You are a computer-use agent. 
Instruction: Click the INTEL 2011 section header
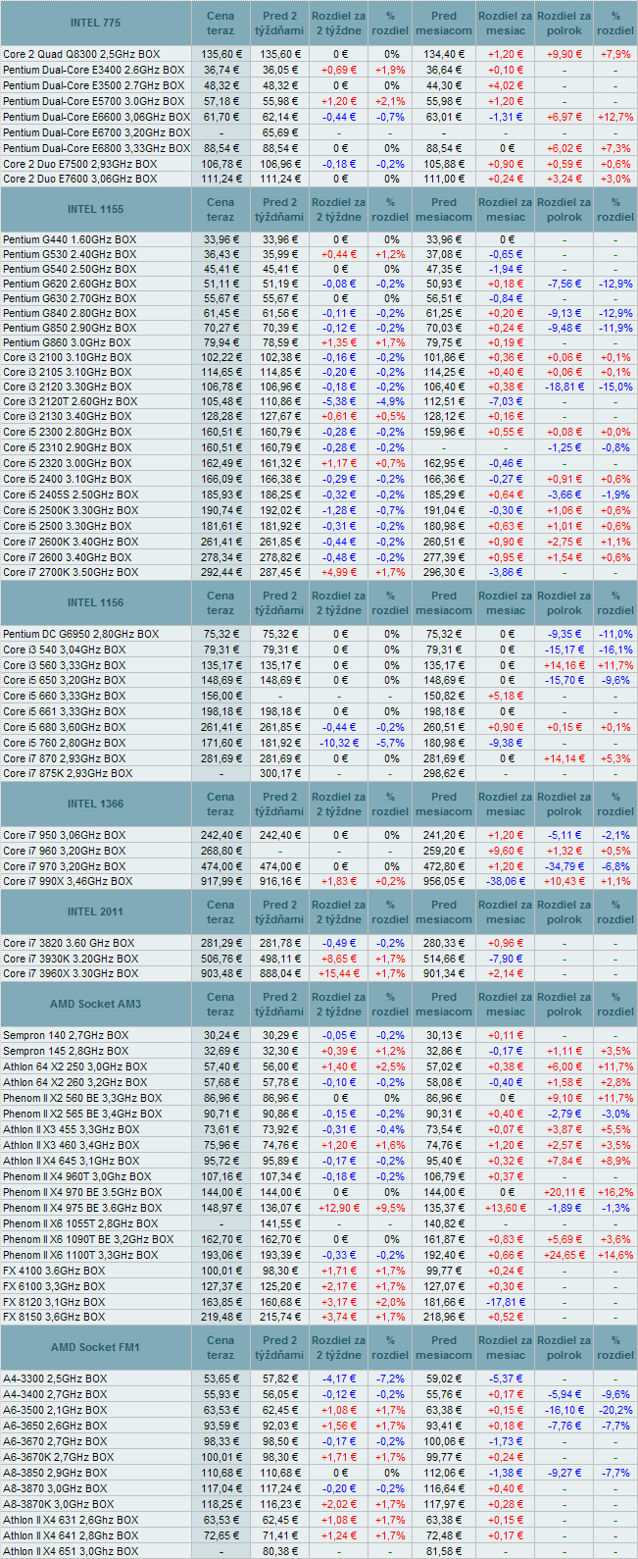click(96, 911)
